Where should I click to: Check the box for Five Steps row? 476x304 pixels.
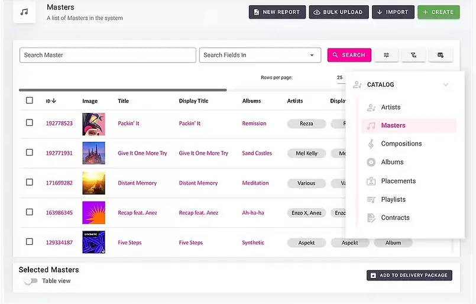(30, 242)
